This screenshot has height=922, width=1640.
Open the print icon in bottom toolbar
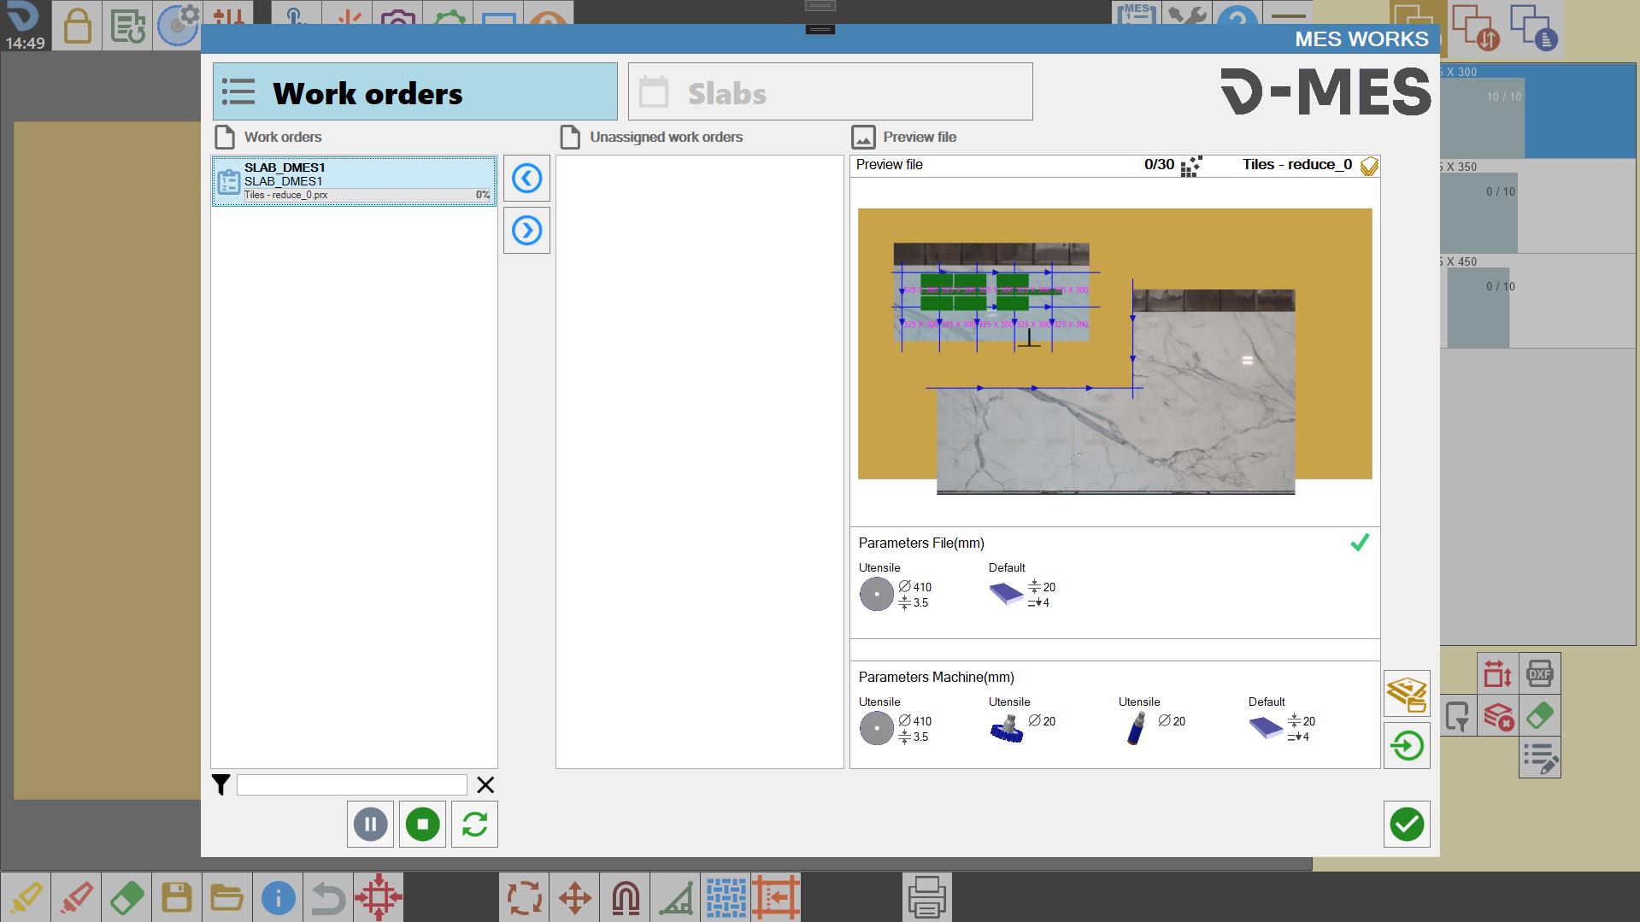(x=926, y=898)
